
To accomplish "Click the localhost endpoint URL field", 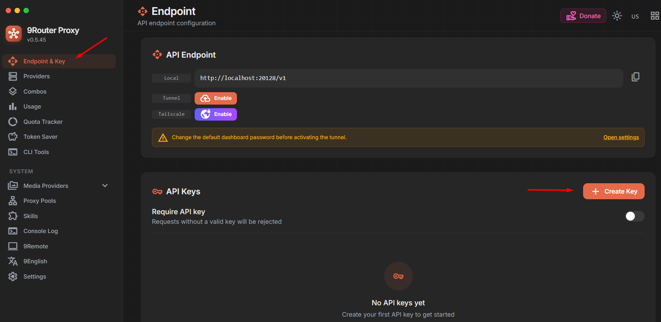I will pyautogui.click(x=409, y=78).
